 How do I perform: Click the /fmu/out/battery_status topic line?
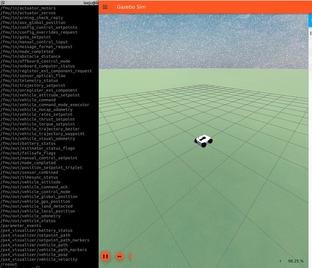pos(28,143)
